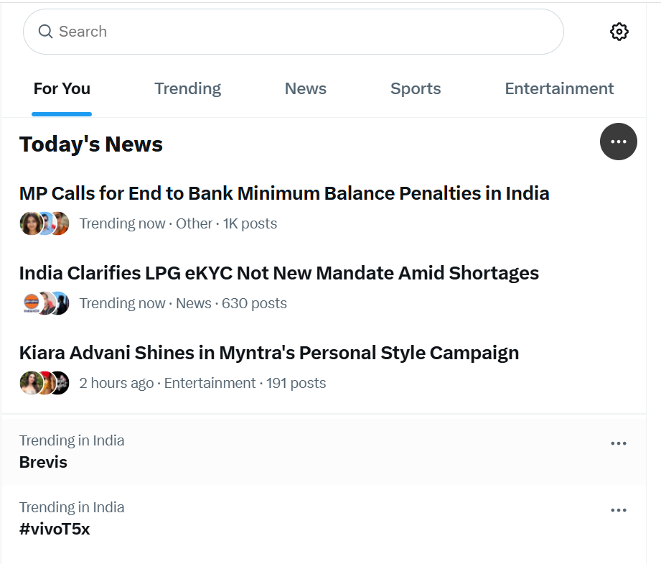
Task: Open the #vivoT5x trending hashtag
Action: pos(55,530)
